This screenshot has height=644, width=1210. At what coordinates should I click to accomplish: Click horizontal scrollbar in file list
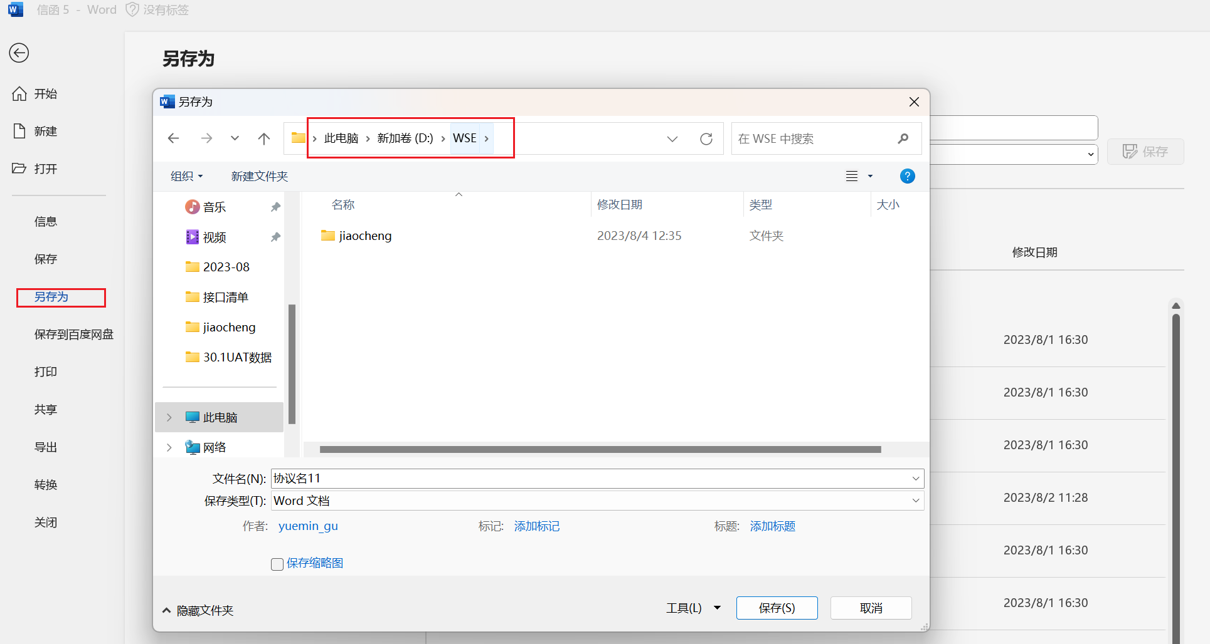click(600, 449)
